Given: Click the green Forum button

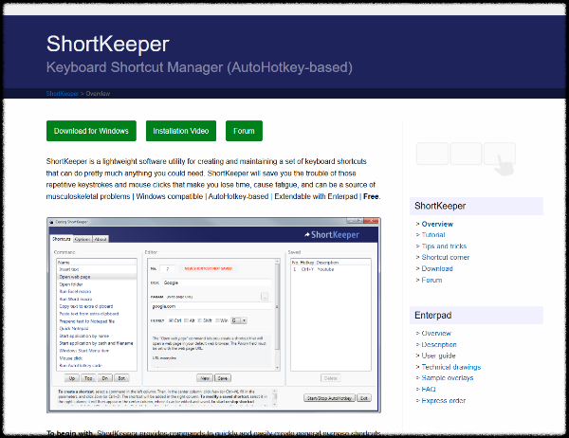Looking at the screenshot, I should [x=244, y=131].
